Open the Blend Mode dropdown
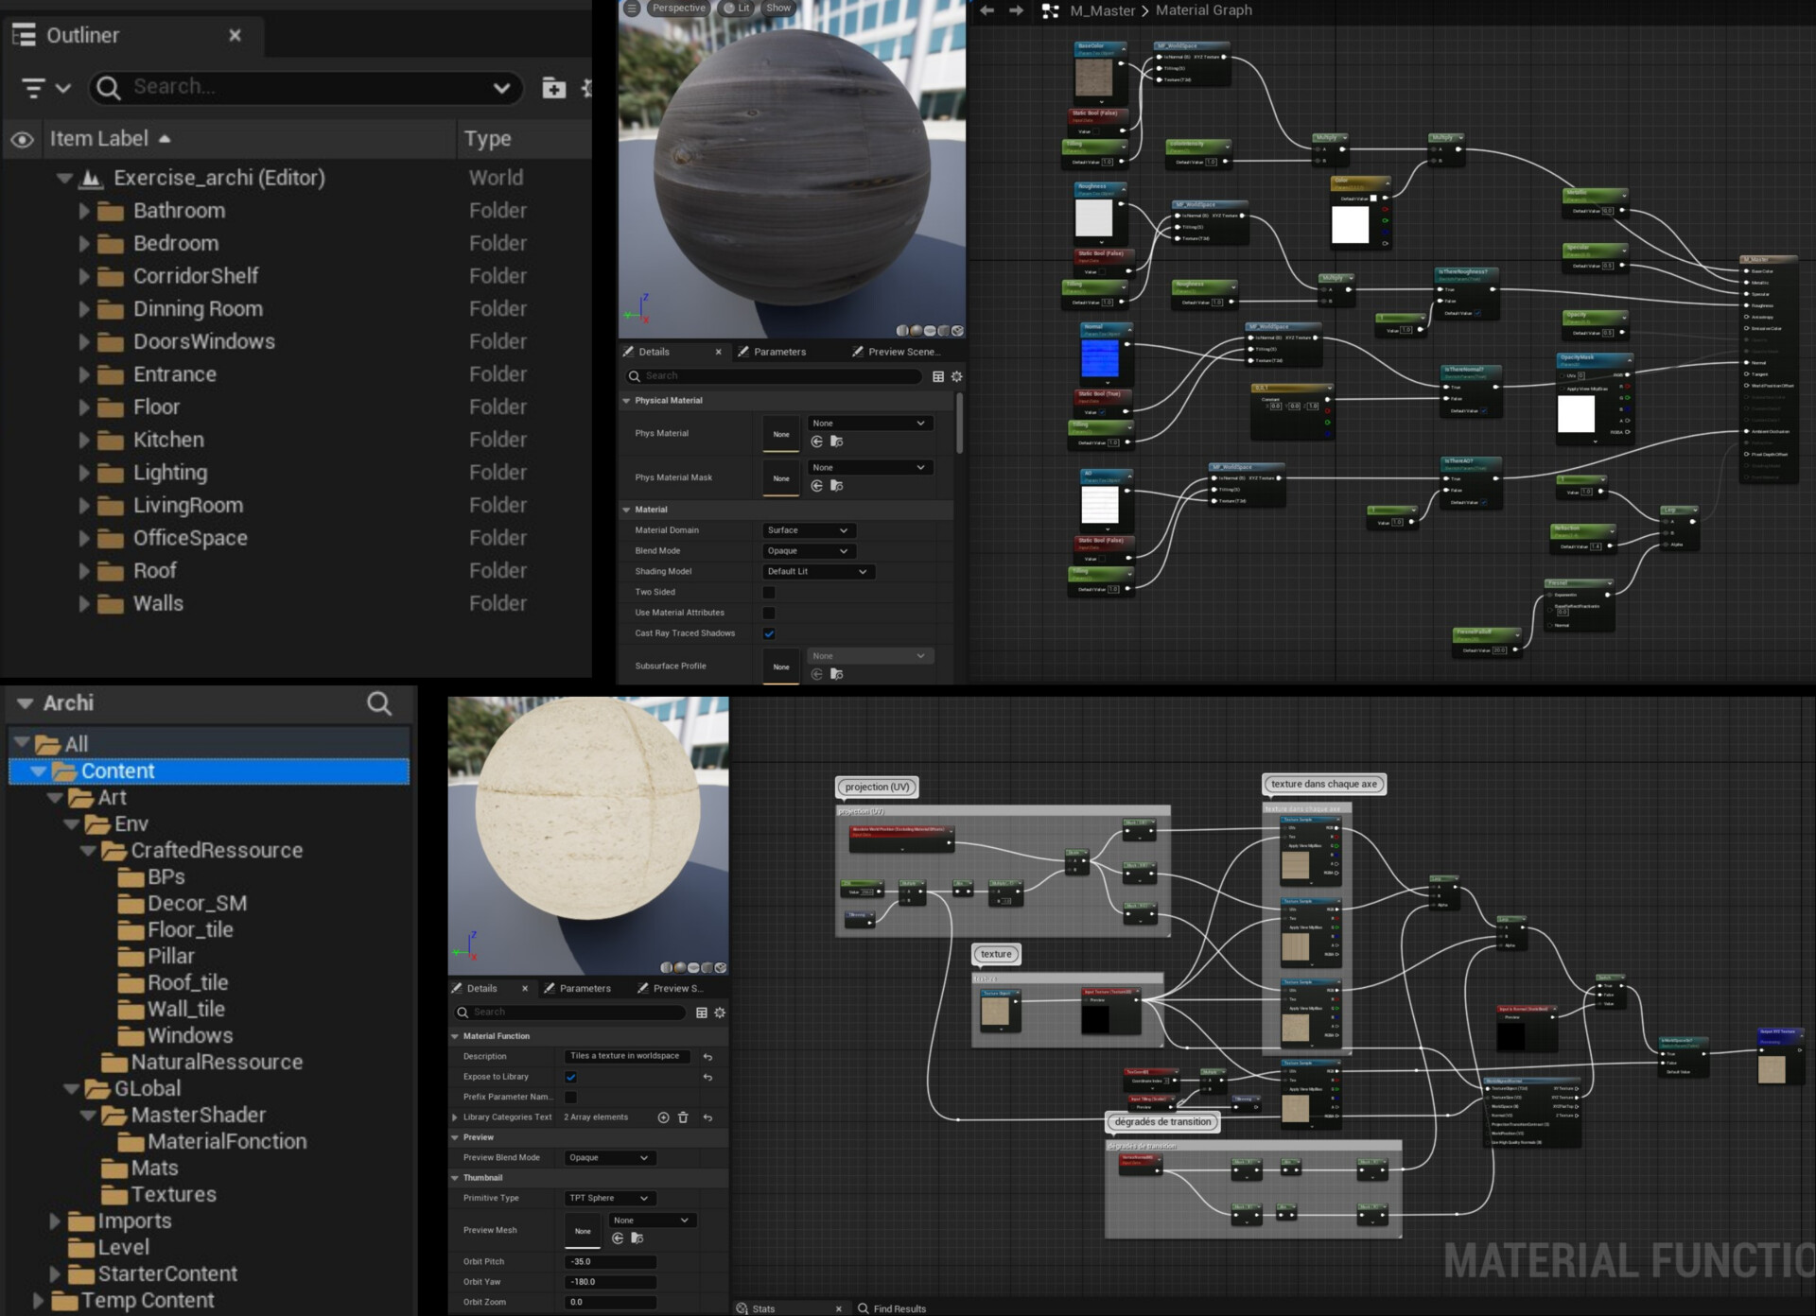 808,551
